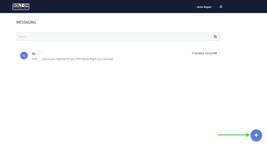The width and height of the screenshot is (267, 148).
Task: Open the Nissan Rogue inspection message preview
Action: pos(73,59)
